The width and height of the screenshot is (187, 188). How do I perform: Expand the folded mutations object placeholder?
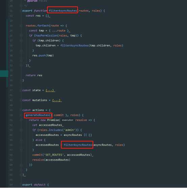coord(56,100)
